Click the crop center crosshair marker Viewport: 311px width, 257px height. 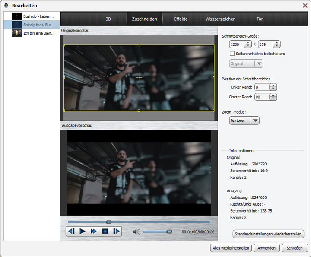(139, 78)
